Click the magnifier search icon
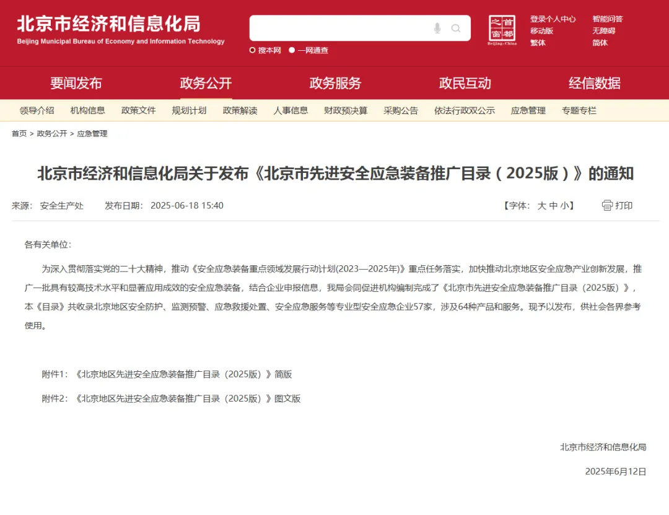Viewport: 669px width, 515px height. coord(456,29)
